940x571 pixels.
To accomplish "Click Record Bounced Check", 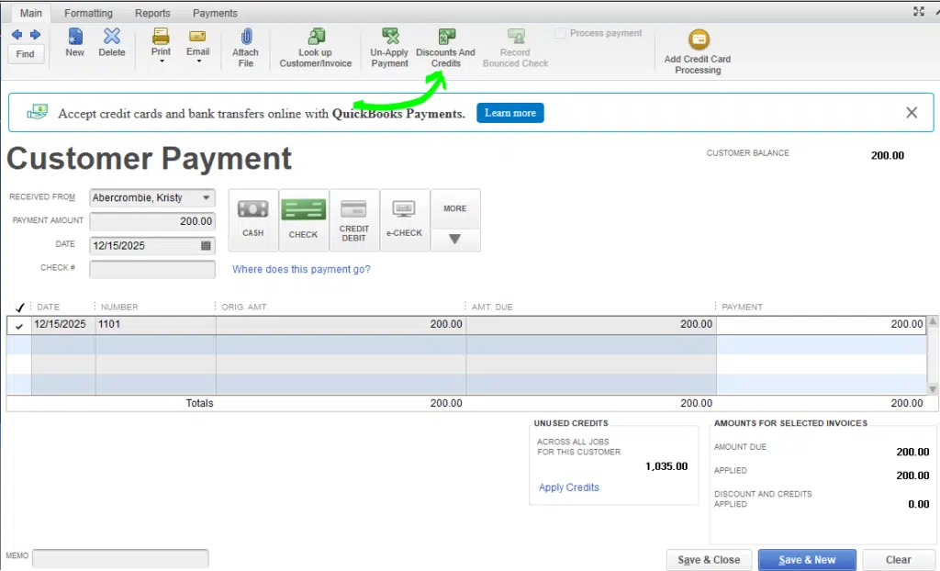I will pos(516,48).
